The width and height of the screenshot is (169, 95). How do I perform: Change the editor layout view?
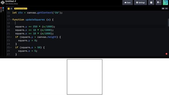(151, 2)
